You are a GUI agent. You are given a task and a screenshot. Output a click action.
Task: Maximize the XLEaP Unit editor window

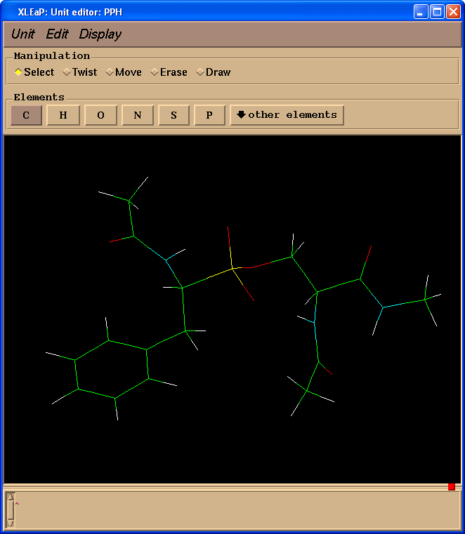point(437,12)
